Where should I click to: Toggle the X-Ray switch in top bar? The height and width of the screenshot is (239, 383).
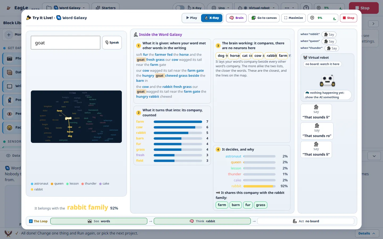(180, 8)
